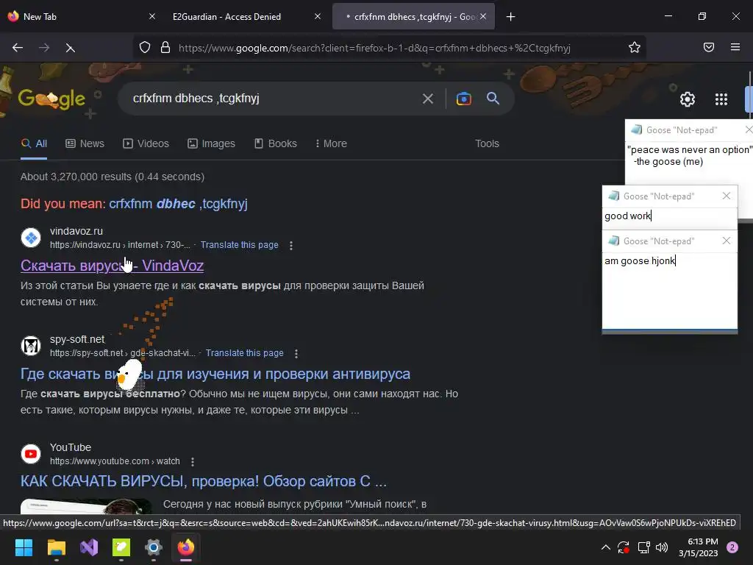Click the YouTube video thumbnail

click(x=86, y=506)
